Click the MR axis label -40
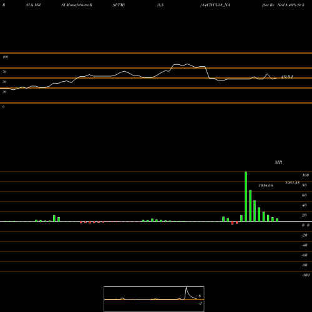This screenshot has height=312, width=312. click(x=305, y=245)
